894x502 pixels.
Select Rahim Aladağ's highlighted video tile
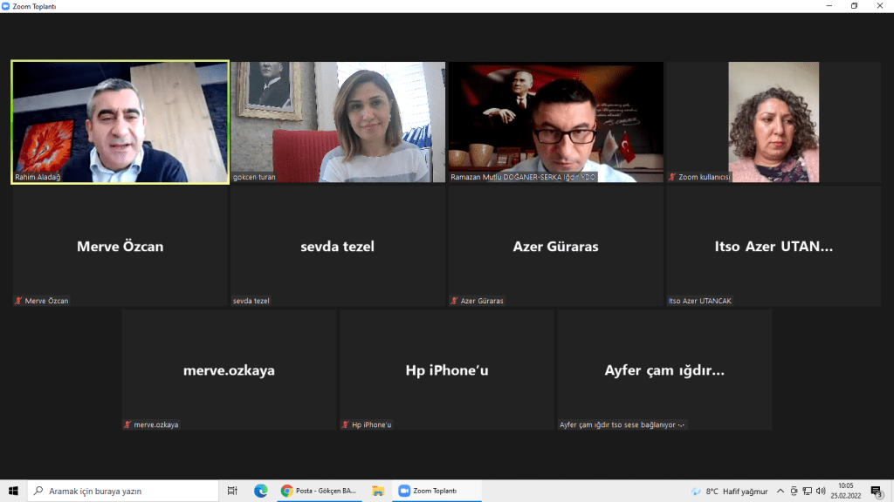[x=120, y=121]
